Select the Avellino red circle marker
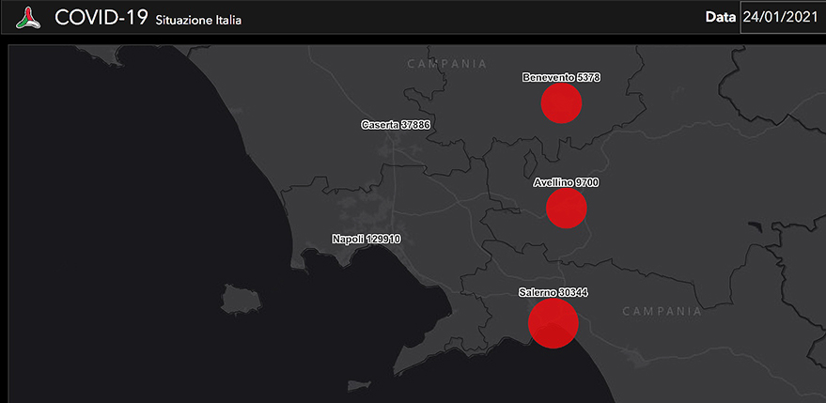The image size is (826, 403). [x=567, y=209]
